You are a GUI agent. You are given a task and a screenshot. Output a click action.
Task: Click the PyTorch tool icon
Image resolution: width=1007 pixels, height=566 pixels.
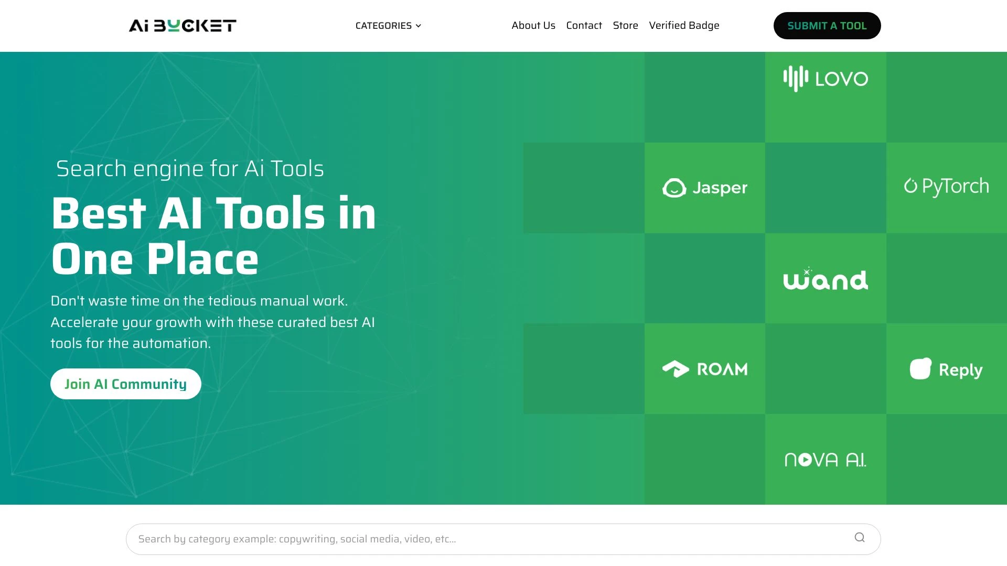point(946,187)
